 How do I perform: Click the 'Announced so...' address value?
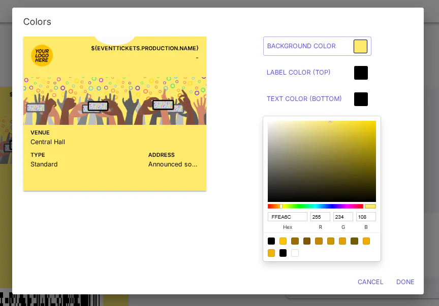pos(173,164)
